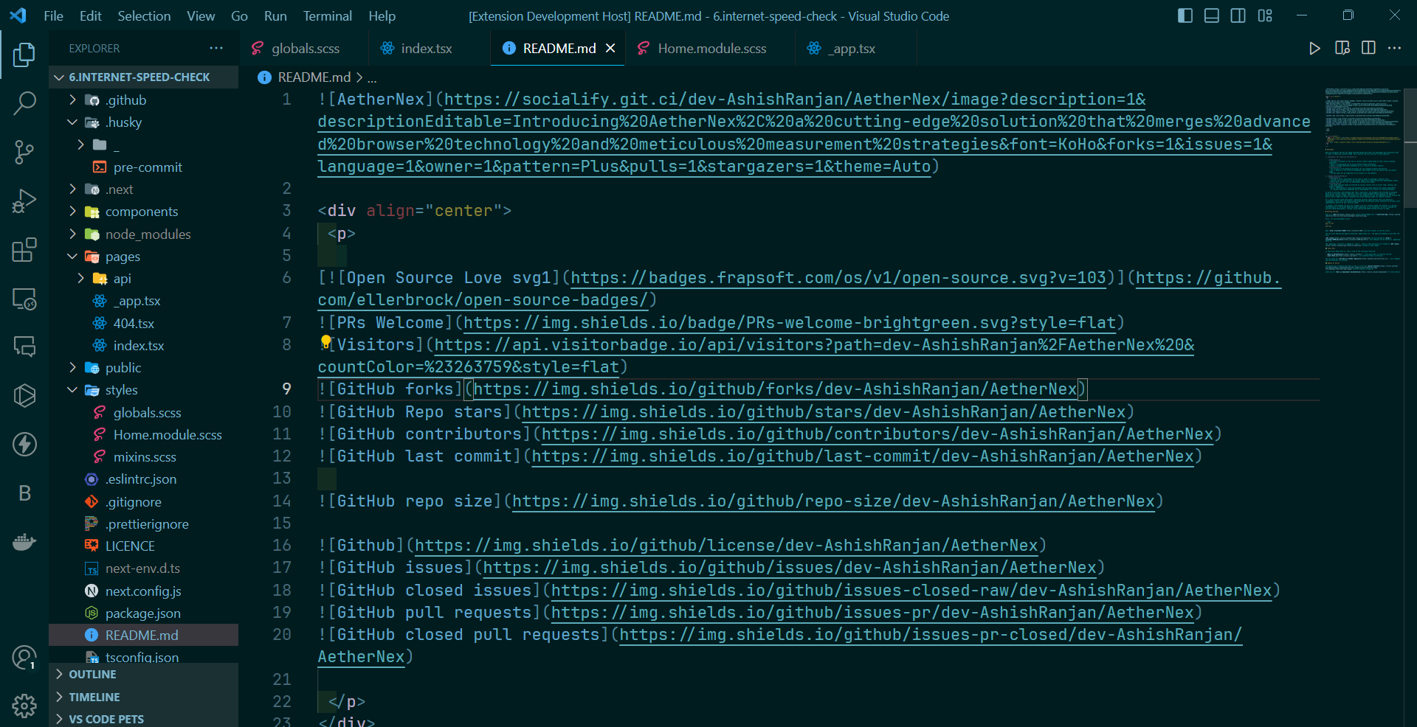Click README.md breadcrumb info icon
The image size is (1417, 727).
point(264,77)
